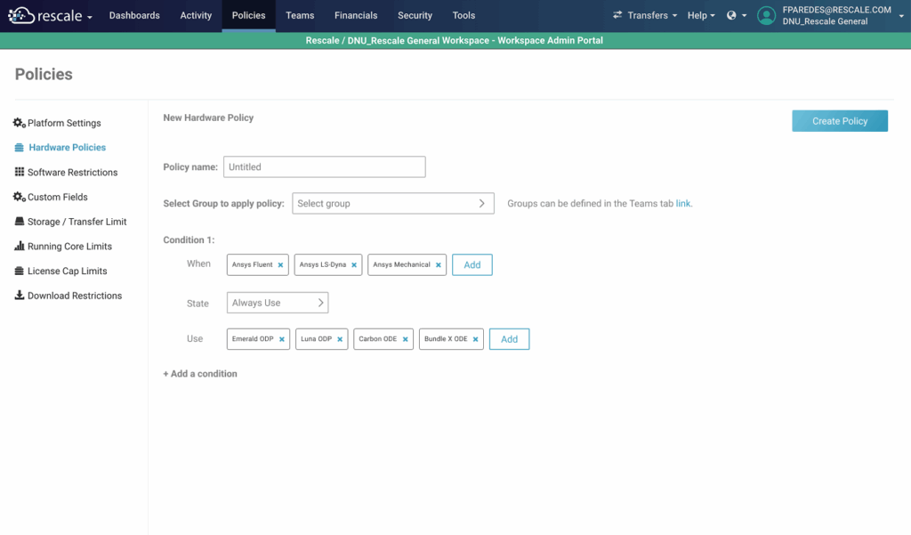Go to the Security tab
The image size is (911, 535).
point(415,15)
